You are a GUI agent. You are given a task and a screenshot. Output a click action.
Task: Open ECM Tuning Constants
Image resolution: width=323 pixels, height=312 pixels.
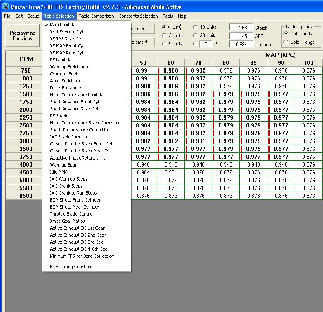[86, 267]
